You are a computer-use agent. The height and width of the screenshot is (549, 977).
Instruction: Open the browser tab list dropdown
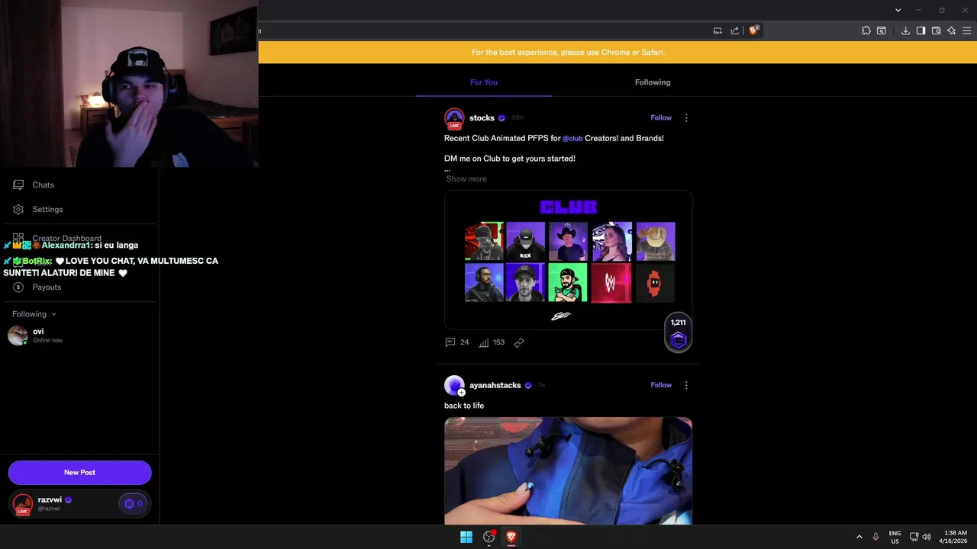898,10
